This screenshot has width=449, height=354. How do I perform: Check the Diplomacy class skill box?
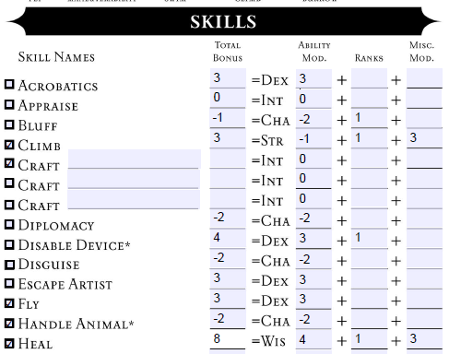tap(9, 225)
